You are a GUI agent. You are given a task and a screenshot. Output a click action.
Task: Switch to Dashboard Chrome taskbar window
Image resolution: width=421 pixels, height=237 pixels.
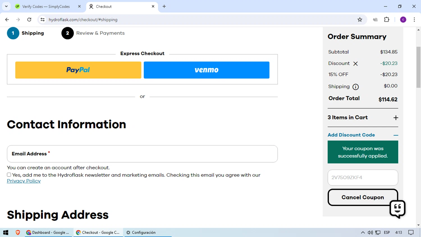(x=49, y=233)
